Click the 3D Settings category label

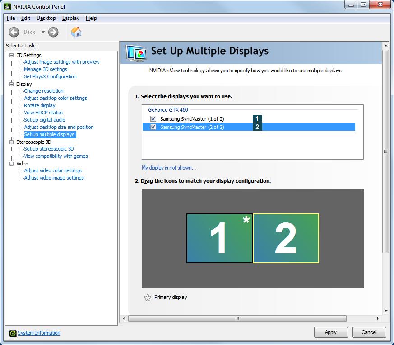29,55
